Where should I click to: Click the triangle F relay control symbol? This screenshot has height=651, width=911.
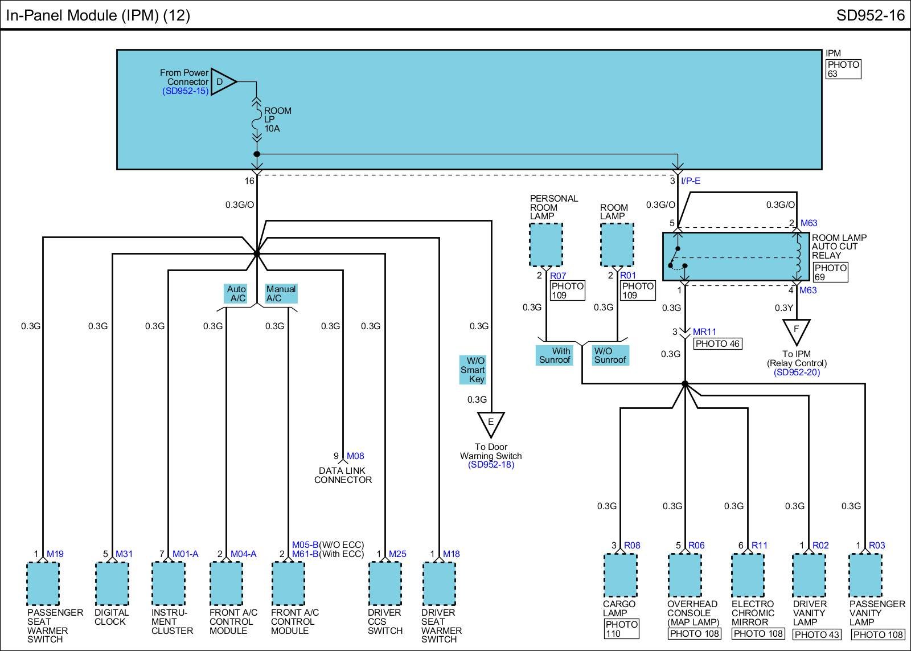(796, 330)
